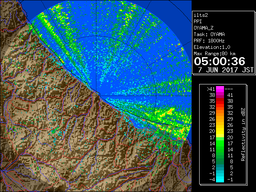This screenshot has height=192, width=256.
Task: Click the 'Max Range:80 km' line
Action: [x=215, y=54]
